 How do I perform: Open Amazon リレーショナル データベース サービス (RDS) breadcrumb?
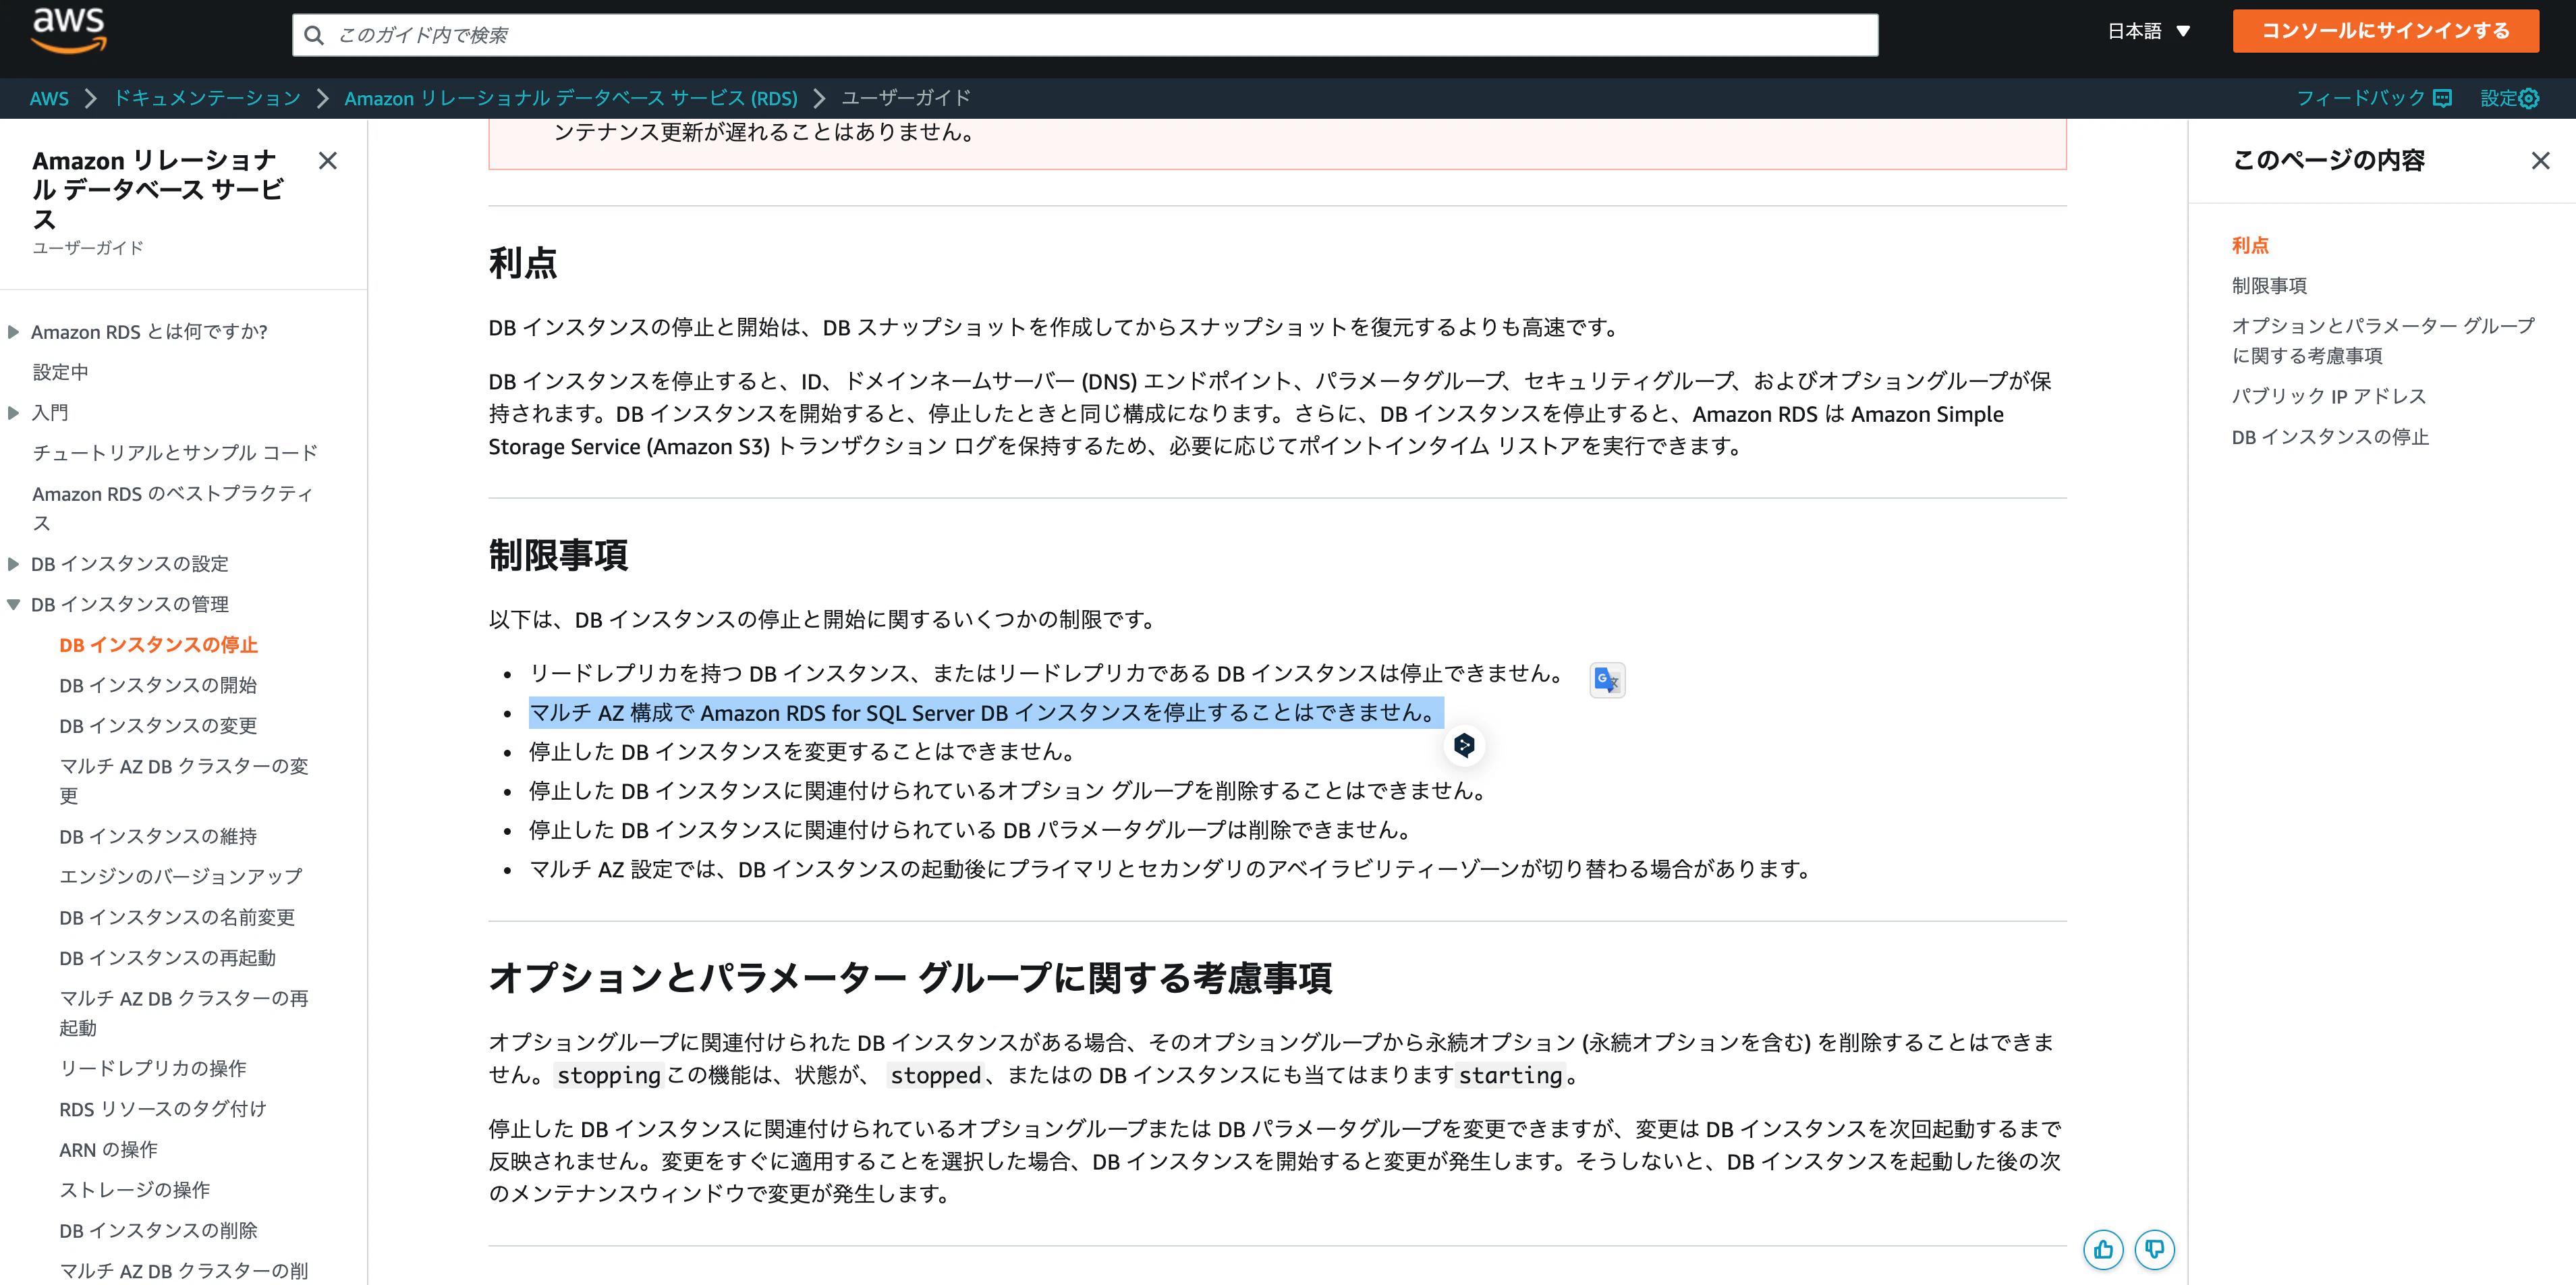[571, 98]
